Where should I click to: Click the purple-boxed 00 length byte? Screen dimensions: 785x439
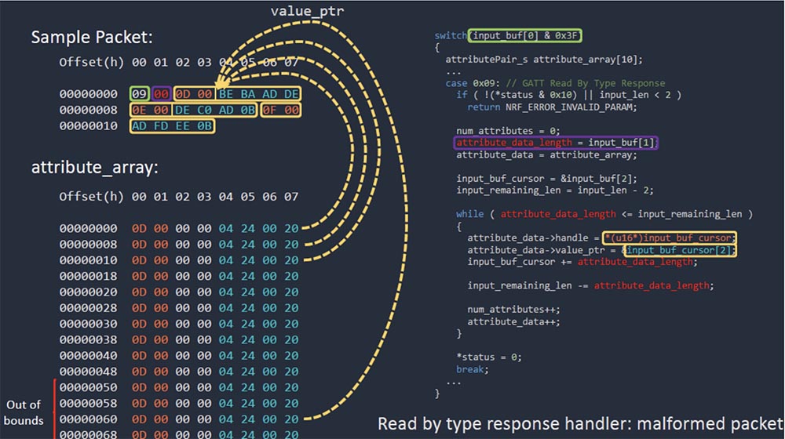pos(161,94)
